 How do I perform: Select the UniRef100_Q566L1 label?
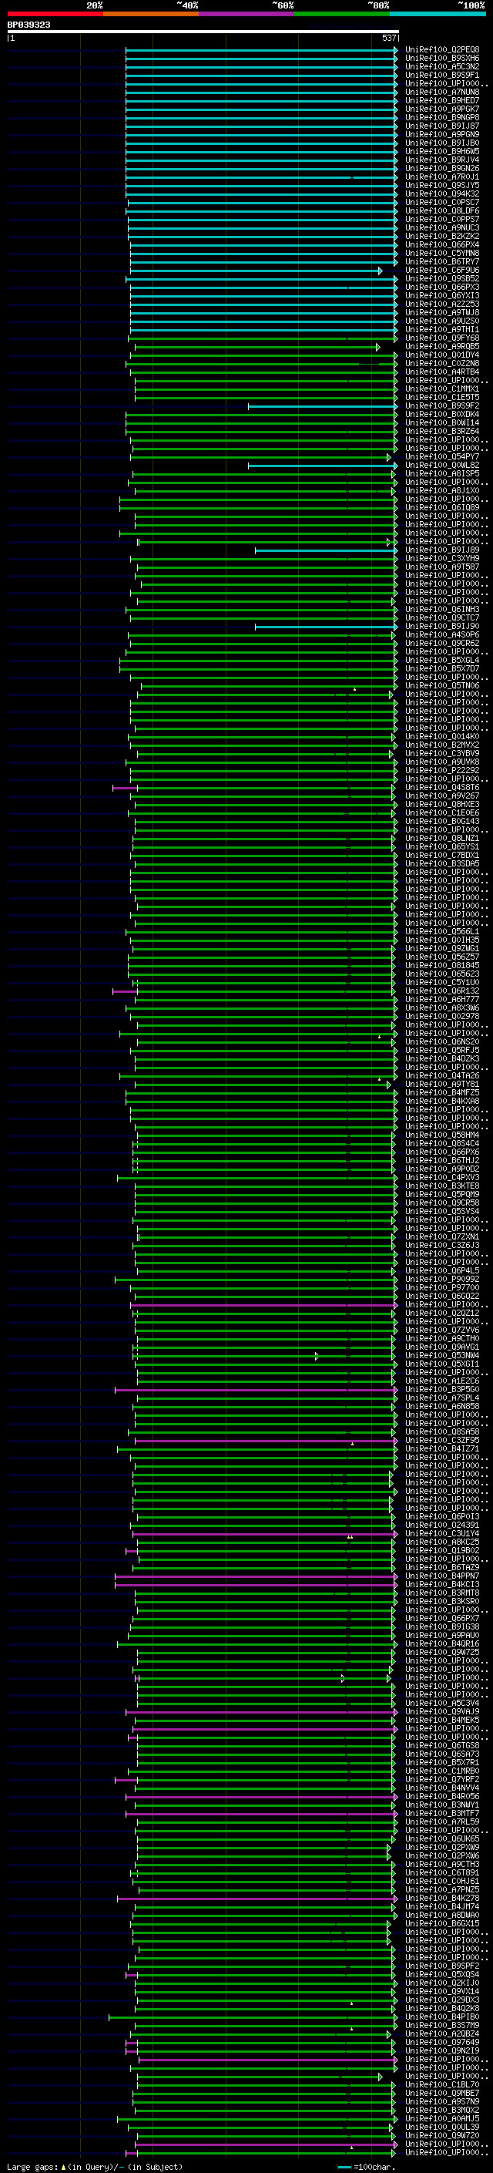[x=442, y=931]
